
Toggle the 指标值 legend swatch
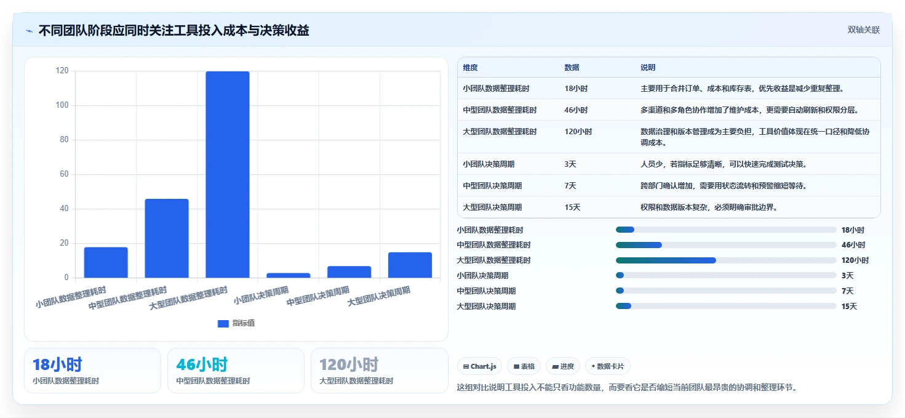(223, 323)
